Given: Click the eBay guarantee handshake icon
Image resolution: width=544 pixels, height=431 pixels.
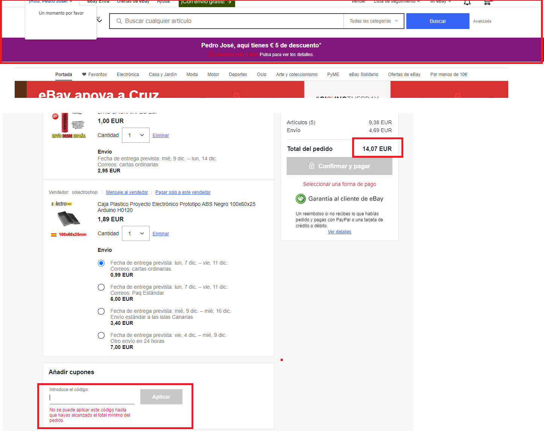Looking at the screenshot, I should click(x=301, y=199).
